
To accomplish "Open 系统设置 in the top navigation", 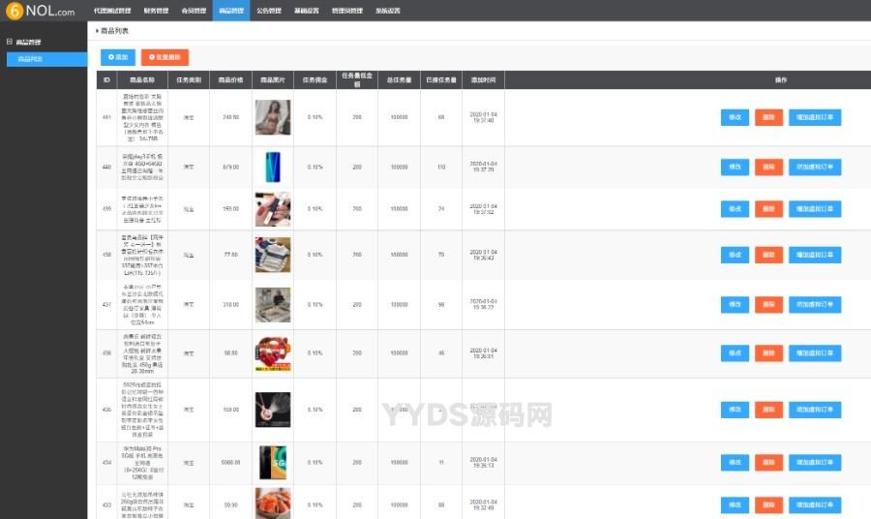I will [x=387, y=11].
